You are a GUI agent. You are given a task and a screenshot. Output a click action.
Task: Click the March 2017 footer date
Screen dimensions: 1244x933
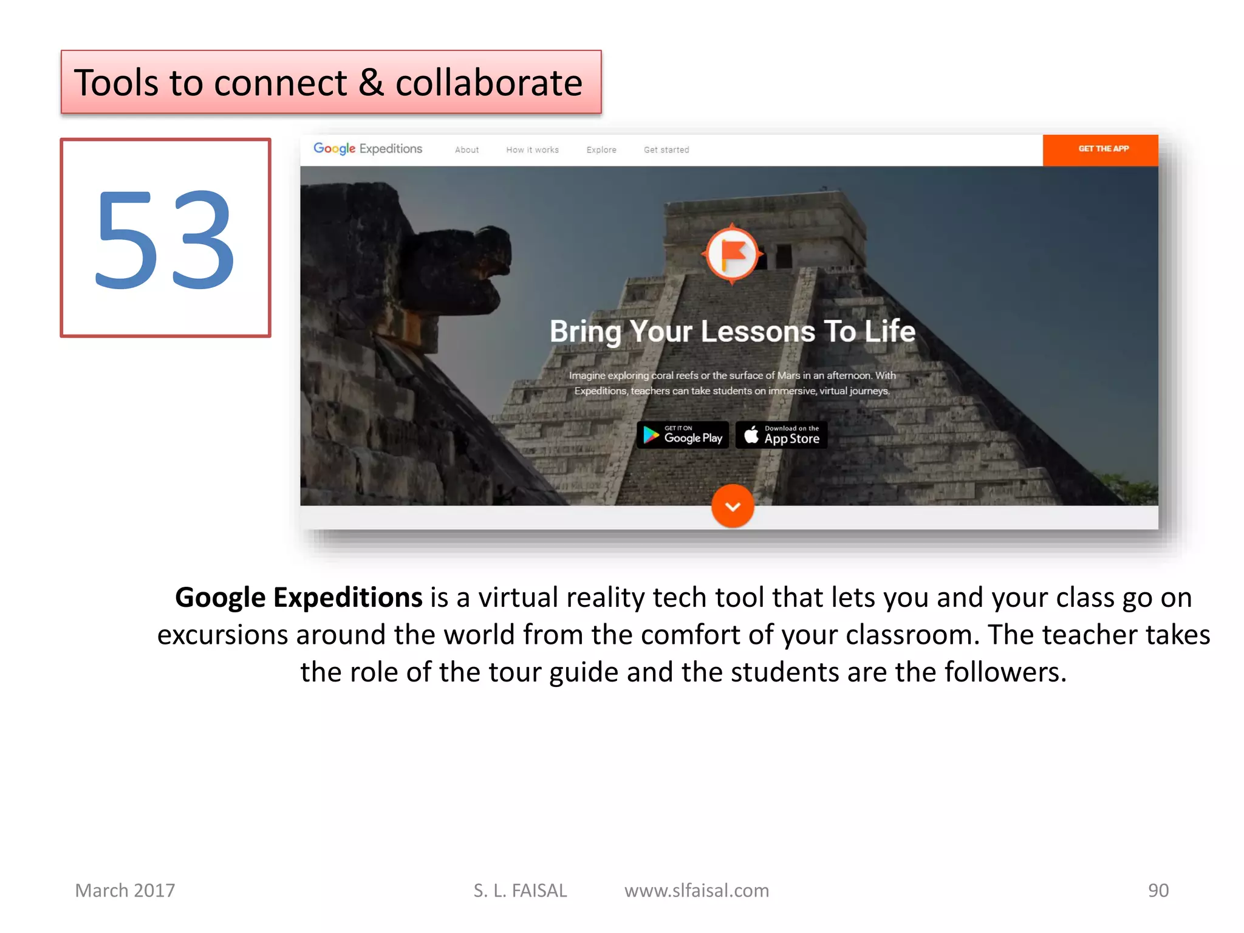(125, 890)
